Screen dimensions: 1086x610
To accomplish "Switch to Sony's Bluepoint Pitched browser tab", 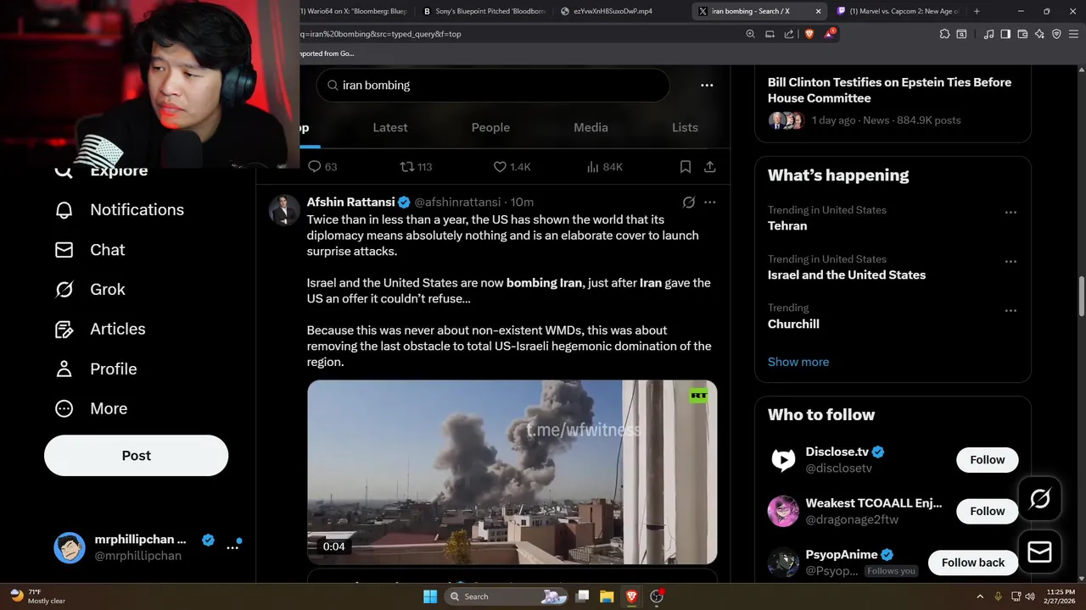I will coord(484,11).
